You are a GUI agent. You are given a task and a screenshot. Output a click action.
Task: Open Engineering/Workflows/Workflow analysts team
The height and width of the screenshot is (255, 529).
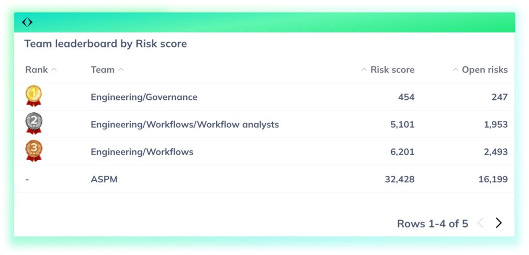pyautogui.click(x=184, y=124)
